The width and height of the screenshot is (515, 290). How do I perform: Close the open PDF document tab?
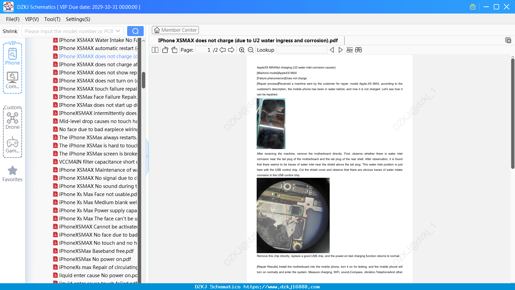tap(508, 40)
